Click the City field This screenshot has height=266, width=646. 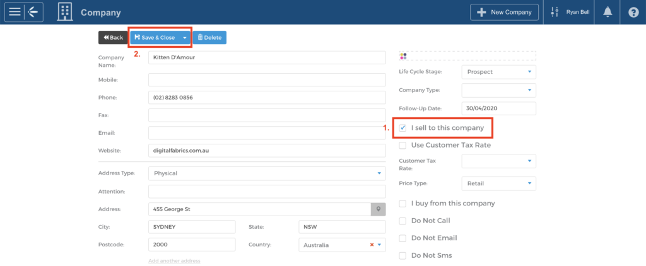click(x=192, y=227)
